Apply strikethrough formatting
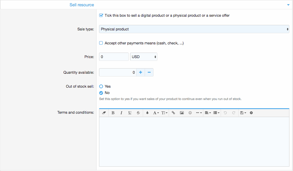This screenshot has height=171, width=293. [x=138, y=113]
